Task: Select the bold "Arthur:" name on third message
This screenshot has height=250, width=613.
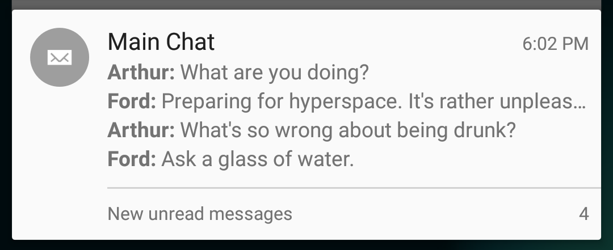Action: (x=141, y=130)
